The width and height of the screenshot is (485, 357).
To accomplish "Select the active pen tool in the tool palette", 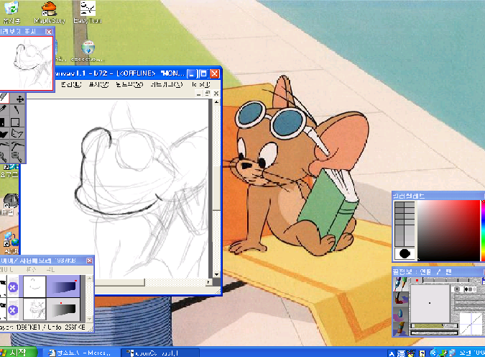I will pos(4,98).
